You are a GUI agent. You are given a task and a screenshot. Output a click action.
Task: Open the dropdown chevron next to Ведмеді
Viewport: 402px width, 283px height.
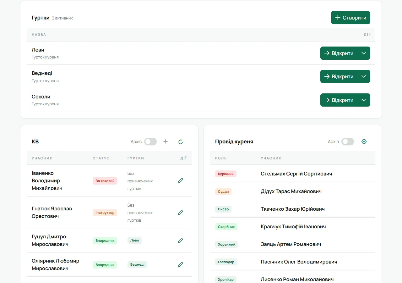[x=364, y=76]
